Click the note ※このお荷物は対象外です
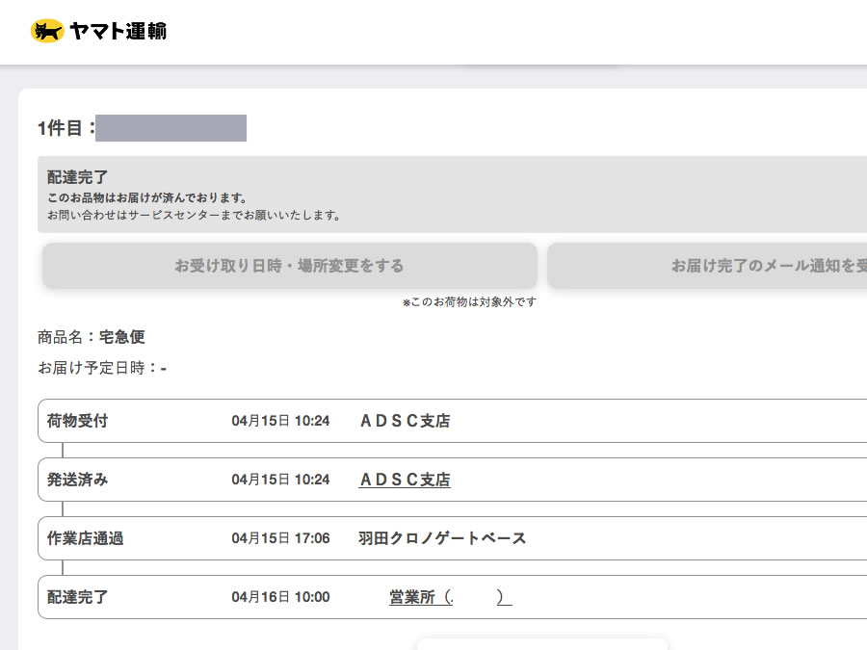The height and width of the screenshot is (650, 867). point(469,301)
